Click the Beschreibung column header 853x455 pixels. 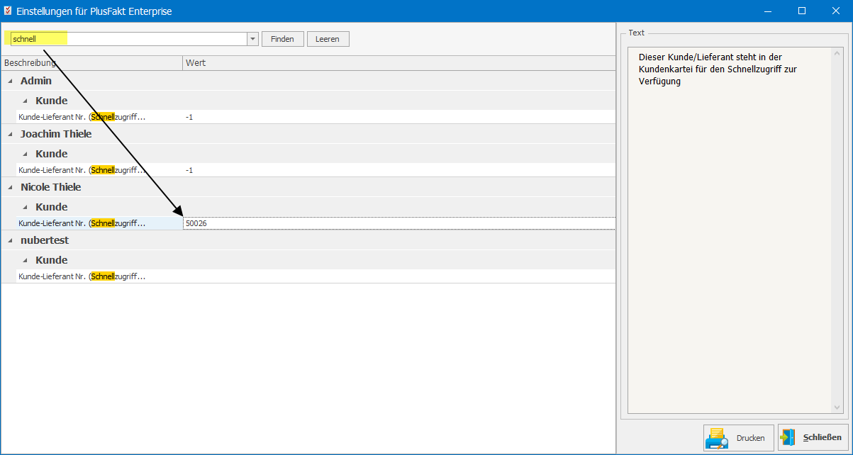pyautogui.click(x=91, y=63)
